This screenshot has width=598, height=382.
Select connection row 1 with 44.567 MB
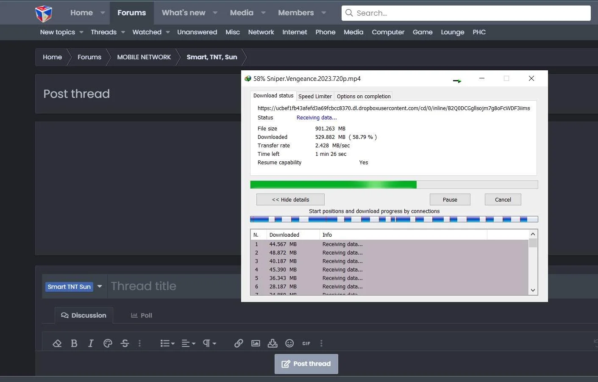pos(389,244)
